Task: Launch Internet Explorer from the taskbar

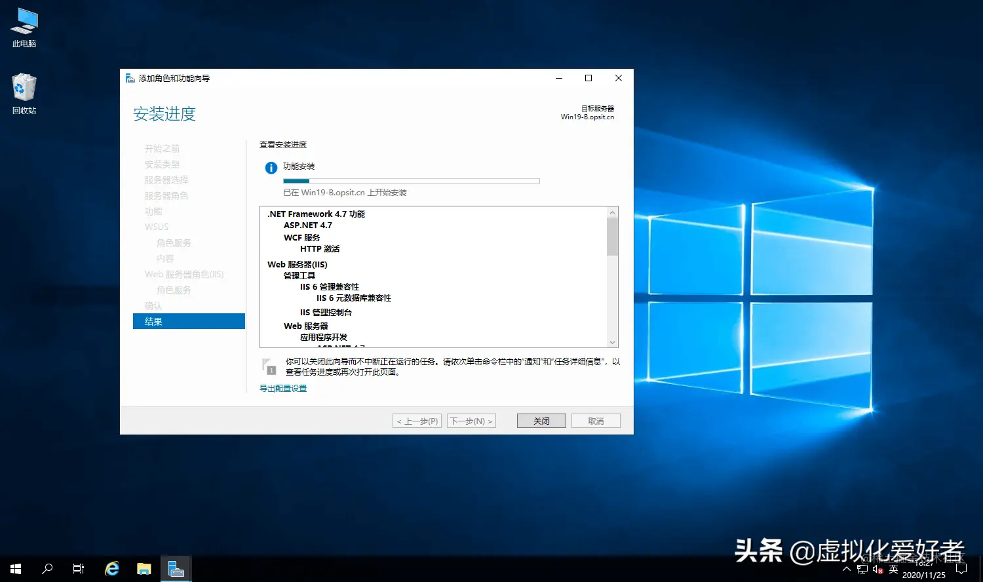Action: pyautogui.click(x=111, y=569)
